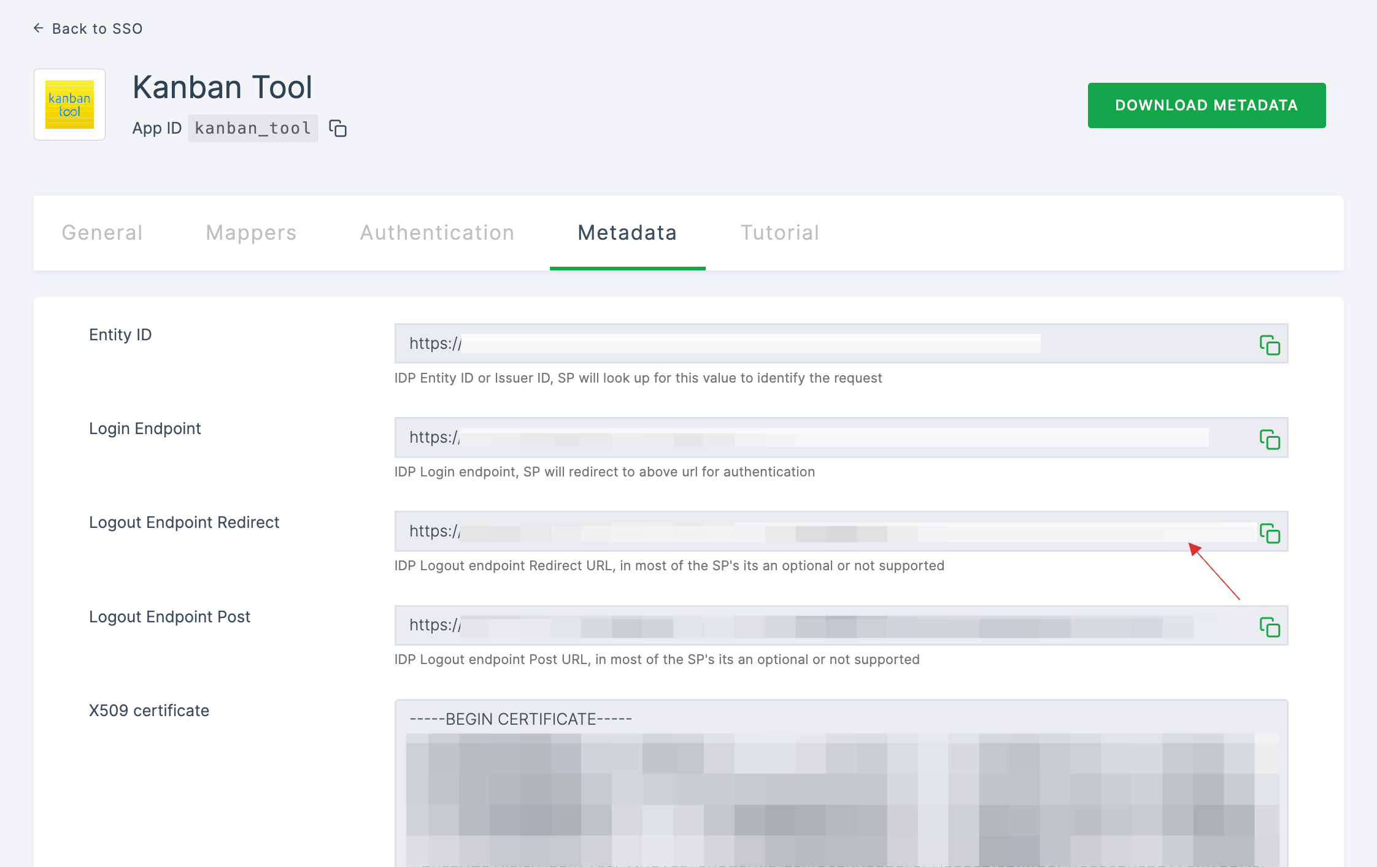
Task: Click the copy icon next to Entity ID
Action: [x=1271, y=343]
